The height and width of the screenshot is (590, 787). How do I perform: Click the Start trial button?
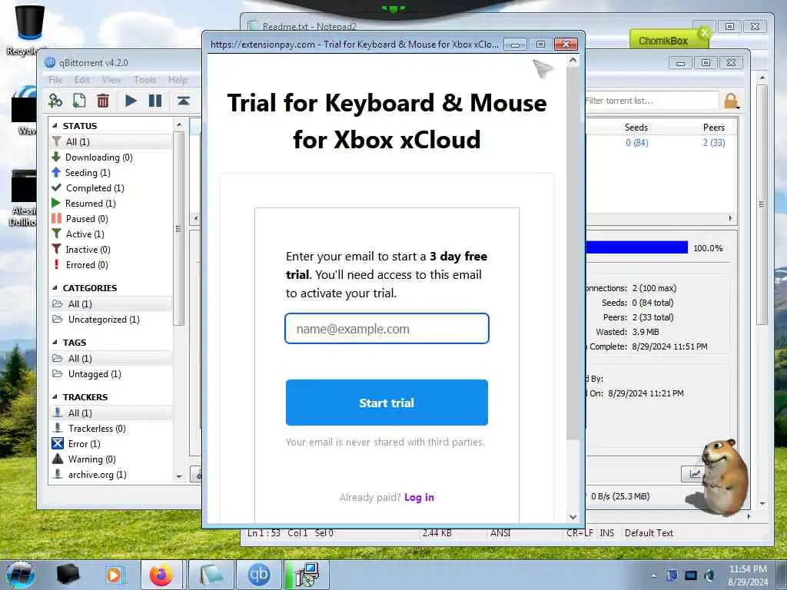(387, 403)
